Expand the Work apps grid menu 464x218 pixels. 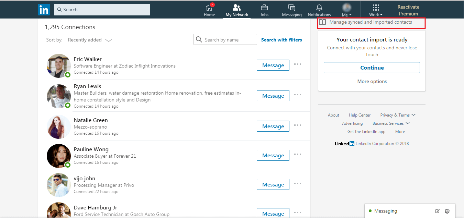click(376, 10)
